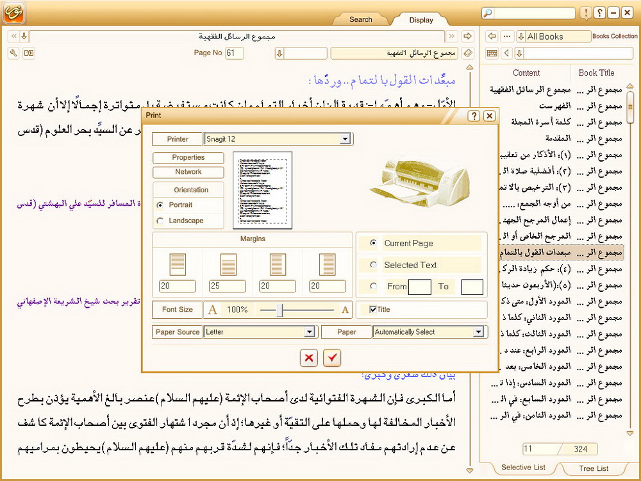Click the left triangle icon next to keyboard
The image size is (641, 481).
pyautogui.click(x=507, y=53)
